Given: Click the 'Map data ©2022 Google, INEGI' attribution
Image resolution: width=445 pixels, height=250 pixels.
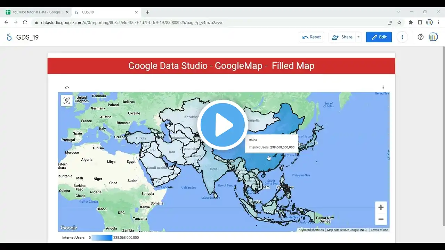Looking at the screenshot, I should (347, 230).
